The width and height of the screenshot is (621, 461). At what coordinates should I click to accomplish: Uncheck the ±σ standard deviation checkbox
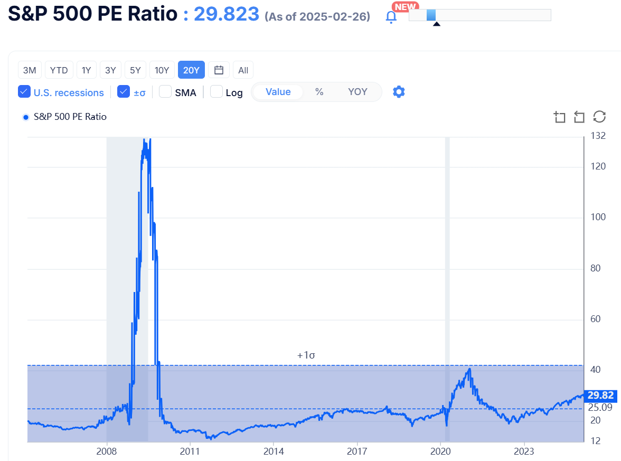click(124, 91)
